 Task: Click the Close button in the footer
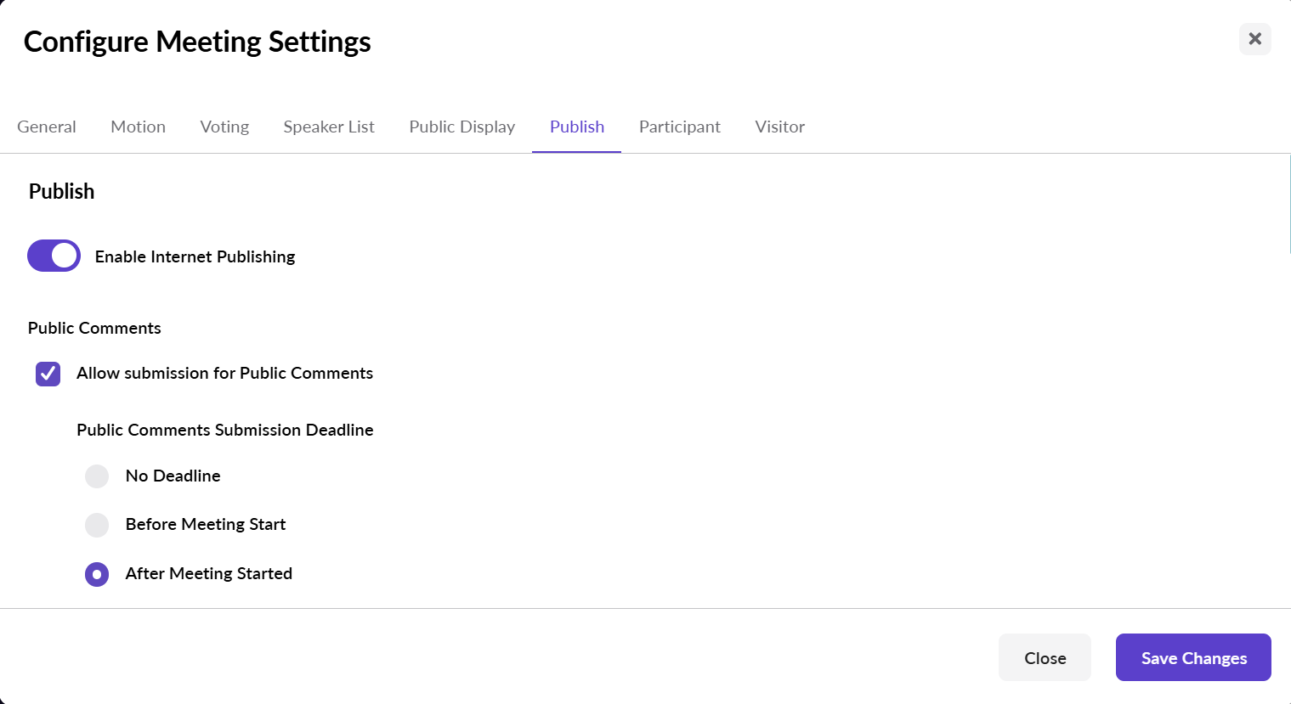[x=1044, y=657]
